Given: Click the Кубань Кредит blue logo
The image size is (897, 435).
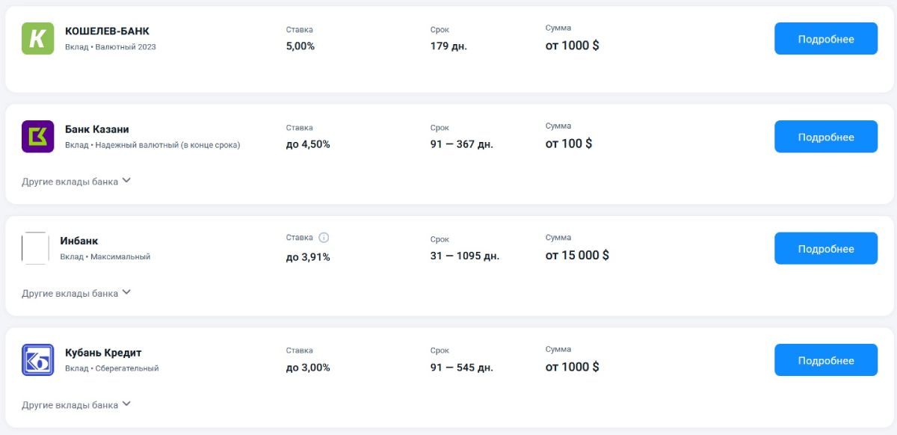Looking at the screenshot, I should click(x=37, y=360).
